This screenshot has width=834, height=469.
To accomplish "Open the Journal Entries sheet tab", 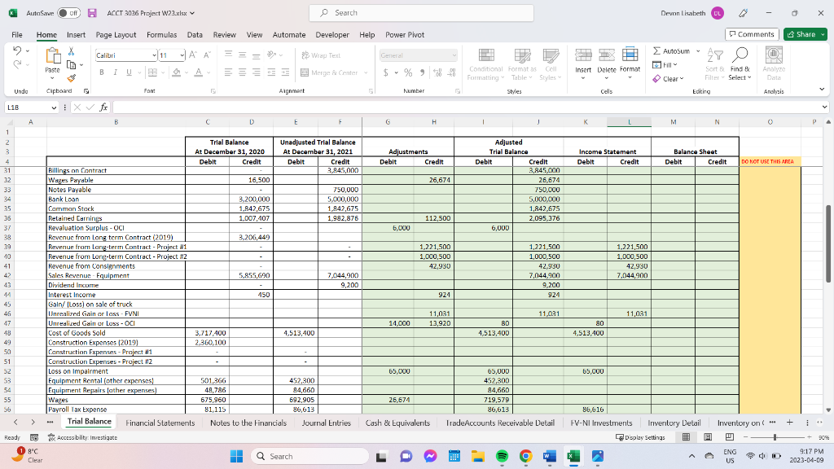I will coord(327,423).
